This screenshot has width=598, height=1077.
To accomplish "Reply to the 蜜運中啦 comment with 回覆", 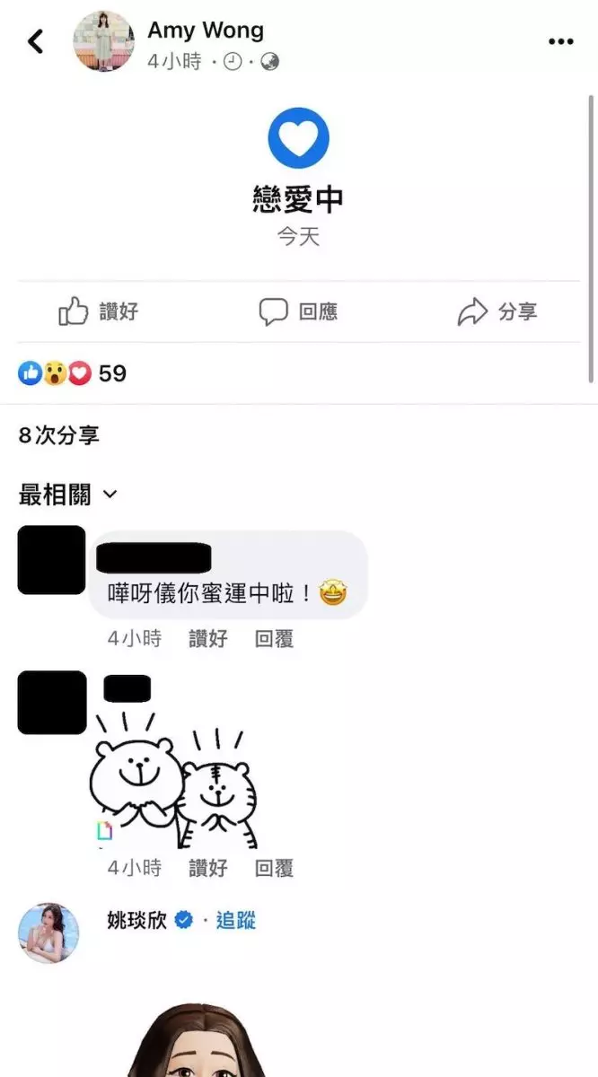I will (274, 639).
